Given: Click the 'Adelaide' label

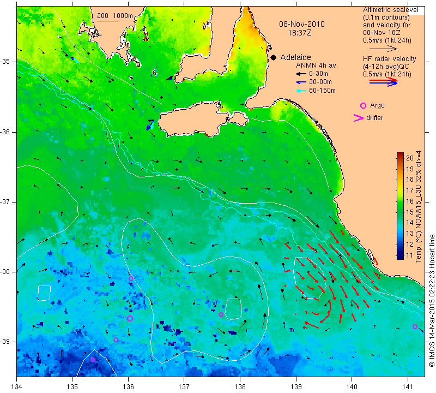Looking at the screenshot, I should [295, 57].
